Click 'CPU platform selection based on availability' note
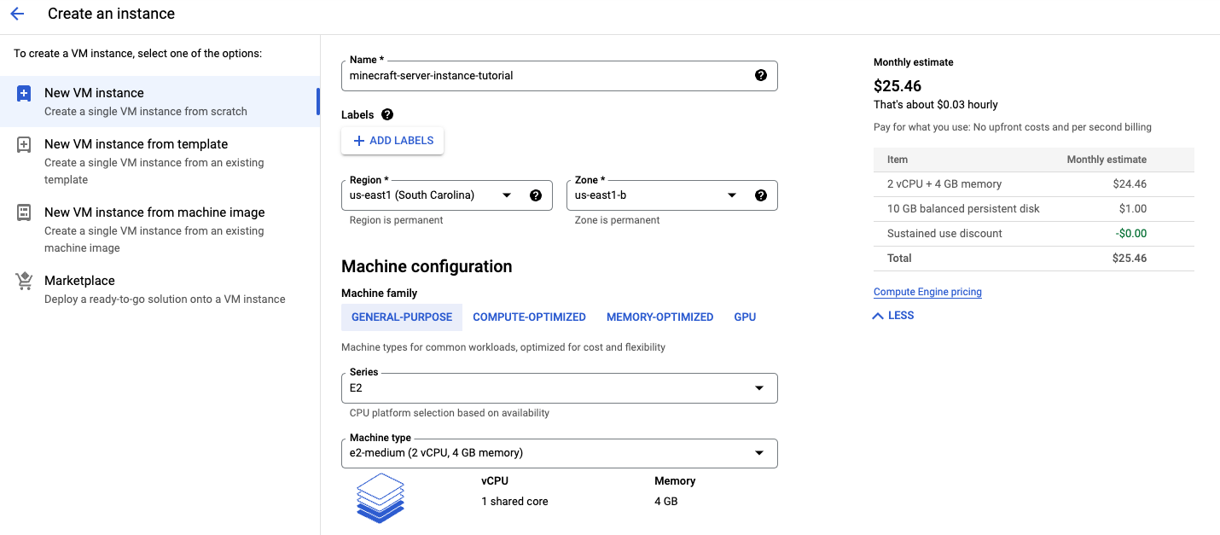1220x535 pixels. pyautogui.click(x=450, y=413)
